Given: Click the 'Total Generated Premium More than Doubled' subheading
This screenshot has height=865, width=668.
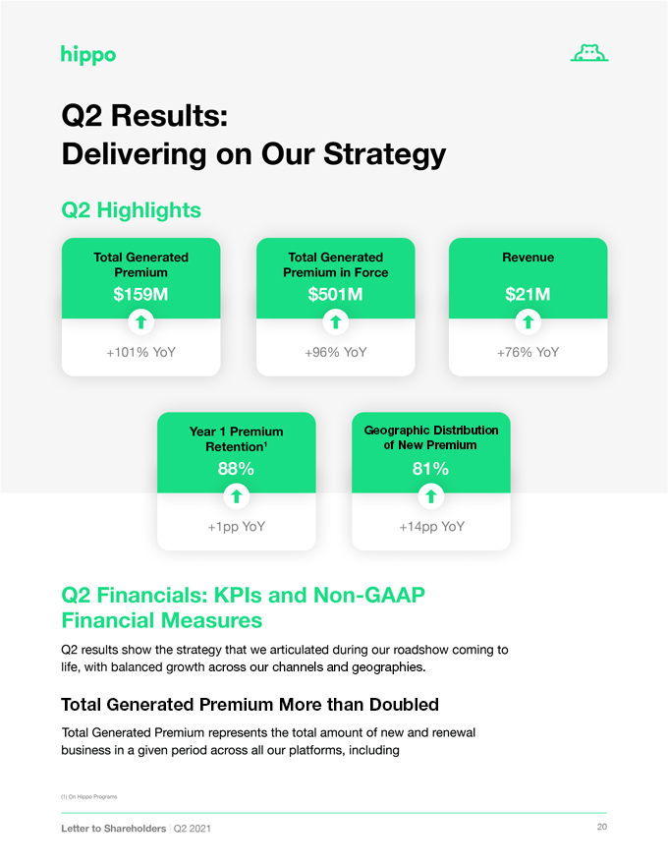Looking at the screenshot, I should 250,705.
